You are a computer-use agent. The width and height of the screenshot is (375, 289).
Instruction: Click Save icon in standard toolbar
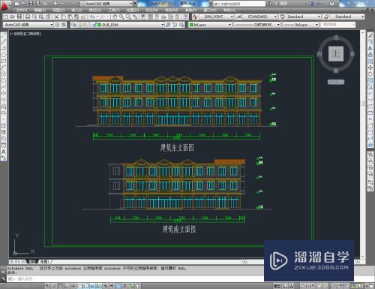tap(19, 17)
